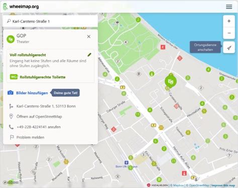Open directions to Karl-Carstens-Straße 1, 53113 Bonn

46,106
